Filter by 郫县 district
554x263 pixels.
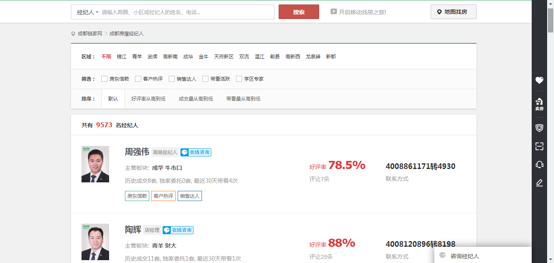point(275,57)
